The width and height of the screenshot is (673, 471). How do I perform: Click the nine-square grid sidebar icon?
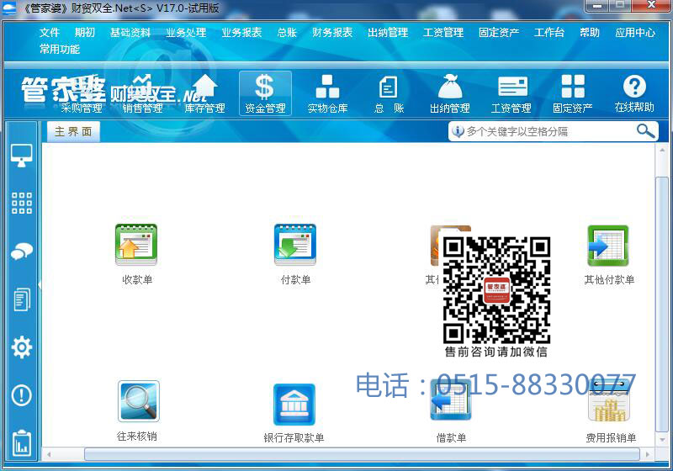coord(22,203)
